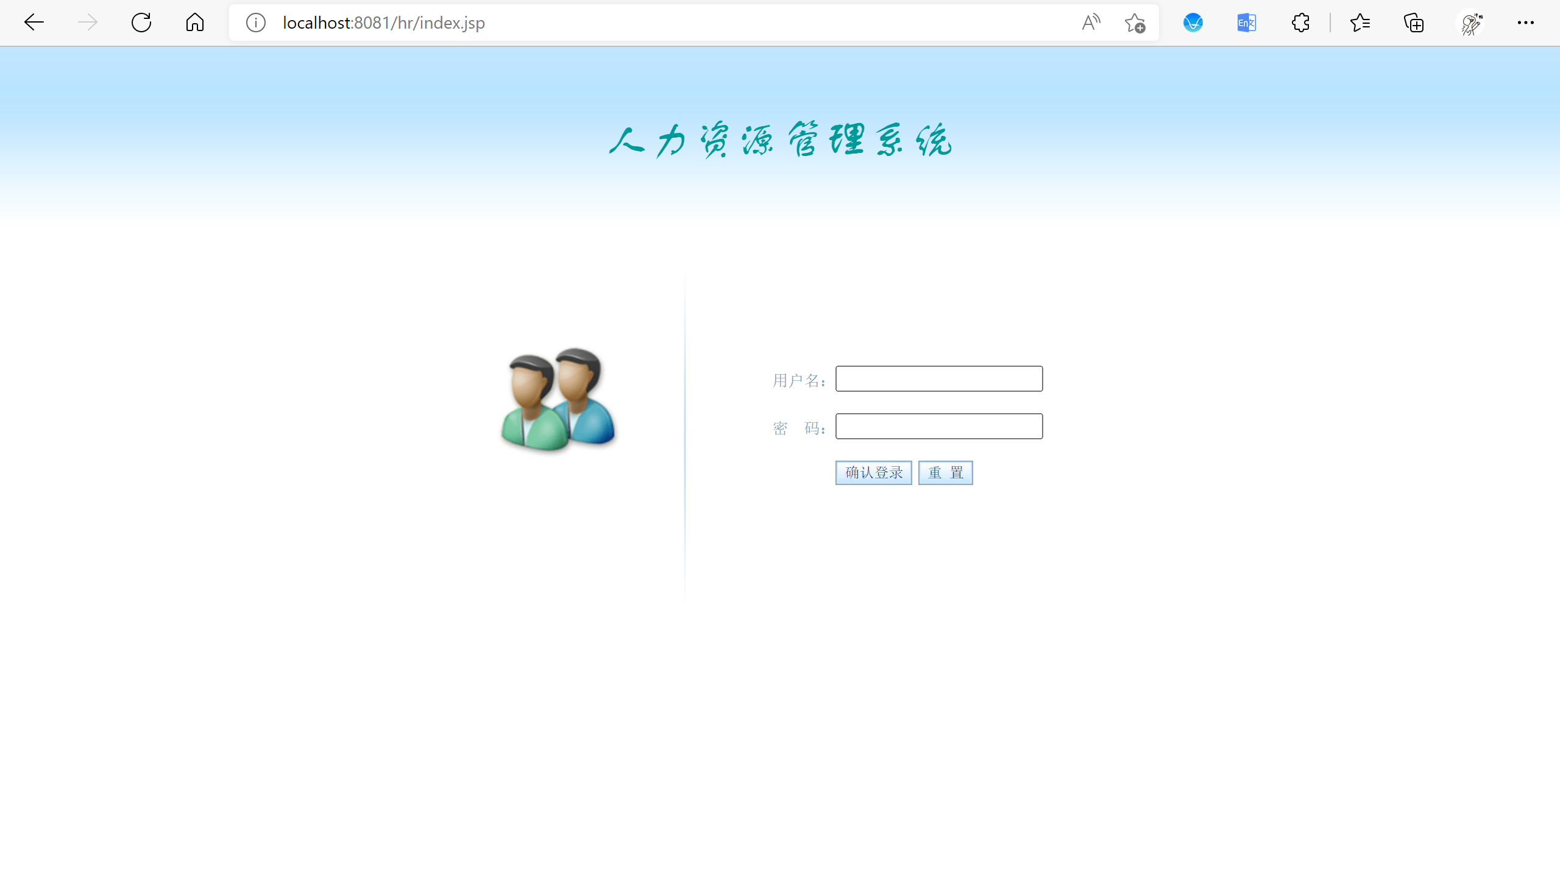Go to the browser home page
This screenshot has height=875, width=1560.
[x=195, y=23]
